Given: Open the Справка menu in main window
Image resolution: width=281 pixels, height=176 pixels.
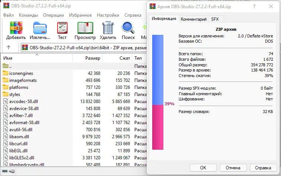Looking at the screenshot, I should (x=133, y=15).
